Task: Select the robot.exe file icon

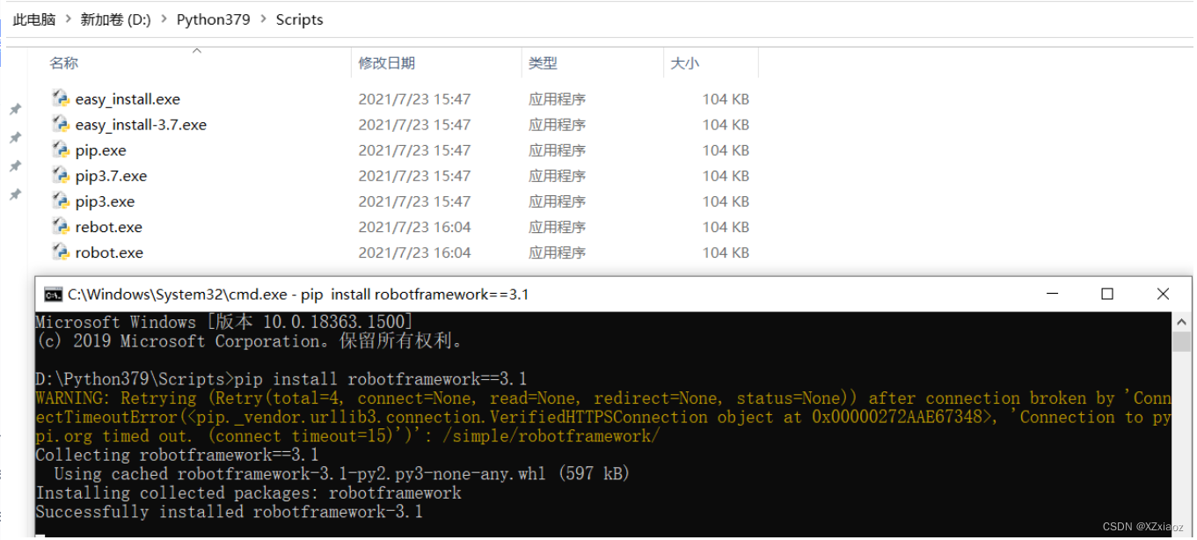Action: [x=61, y=252]
